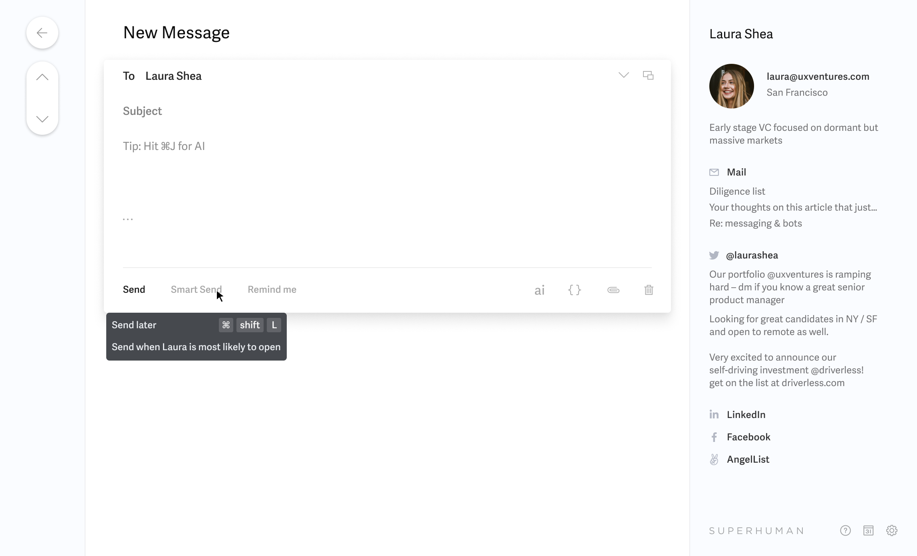
Task: Go to previous message with up chevron
Action: [42, 77]
